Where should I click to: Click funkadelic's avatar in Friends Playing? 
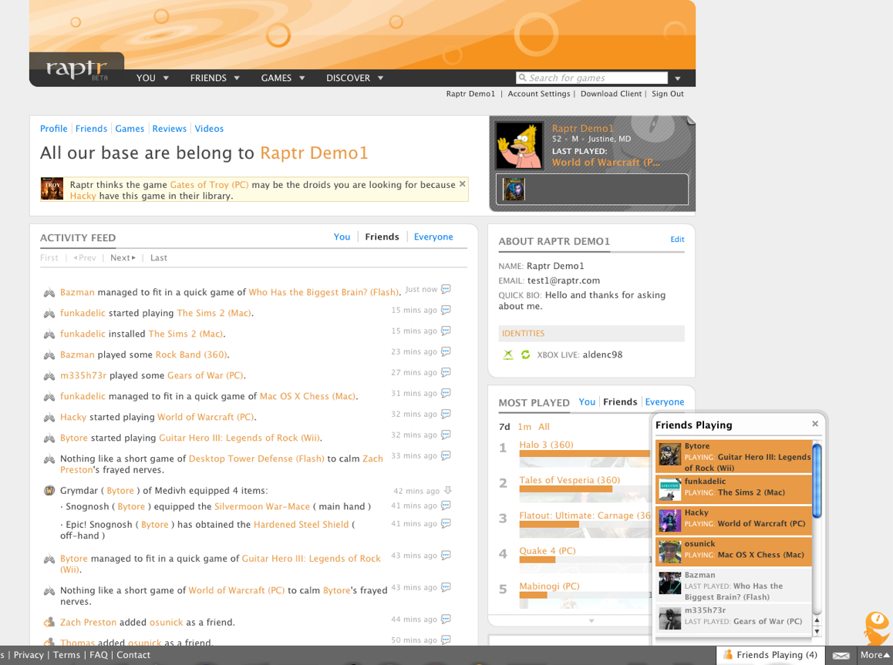(669, 489)
